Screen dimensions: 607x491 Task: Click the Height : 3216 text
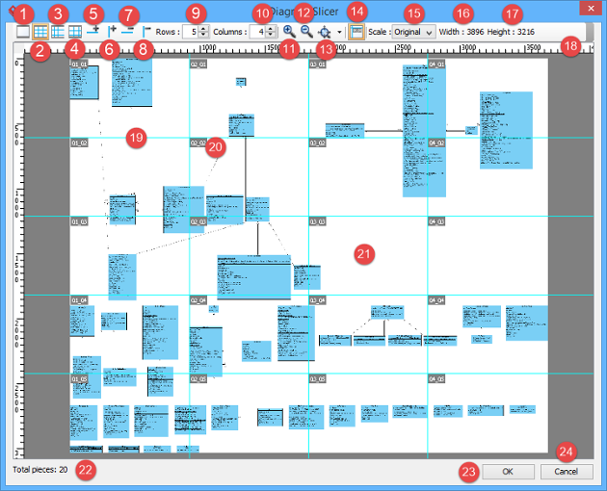[511, 32]
